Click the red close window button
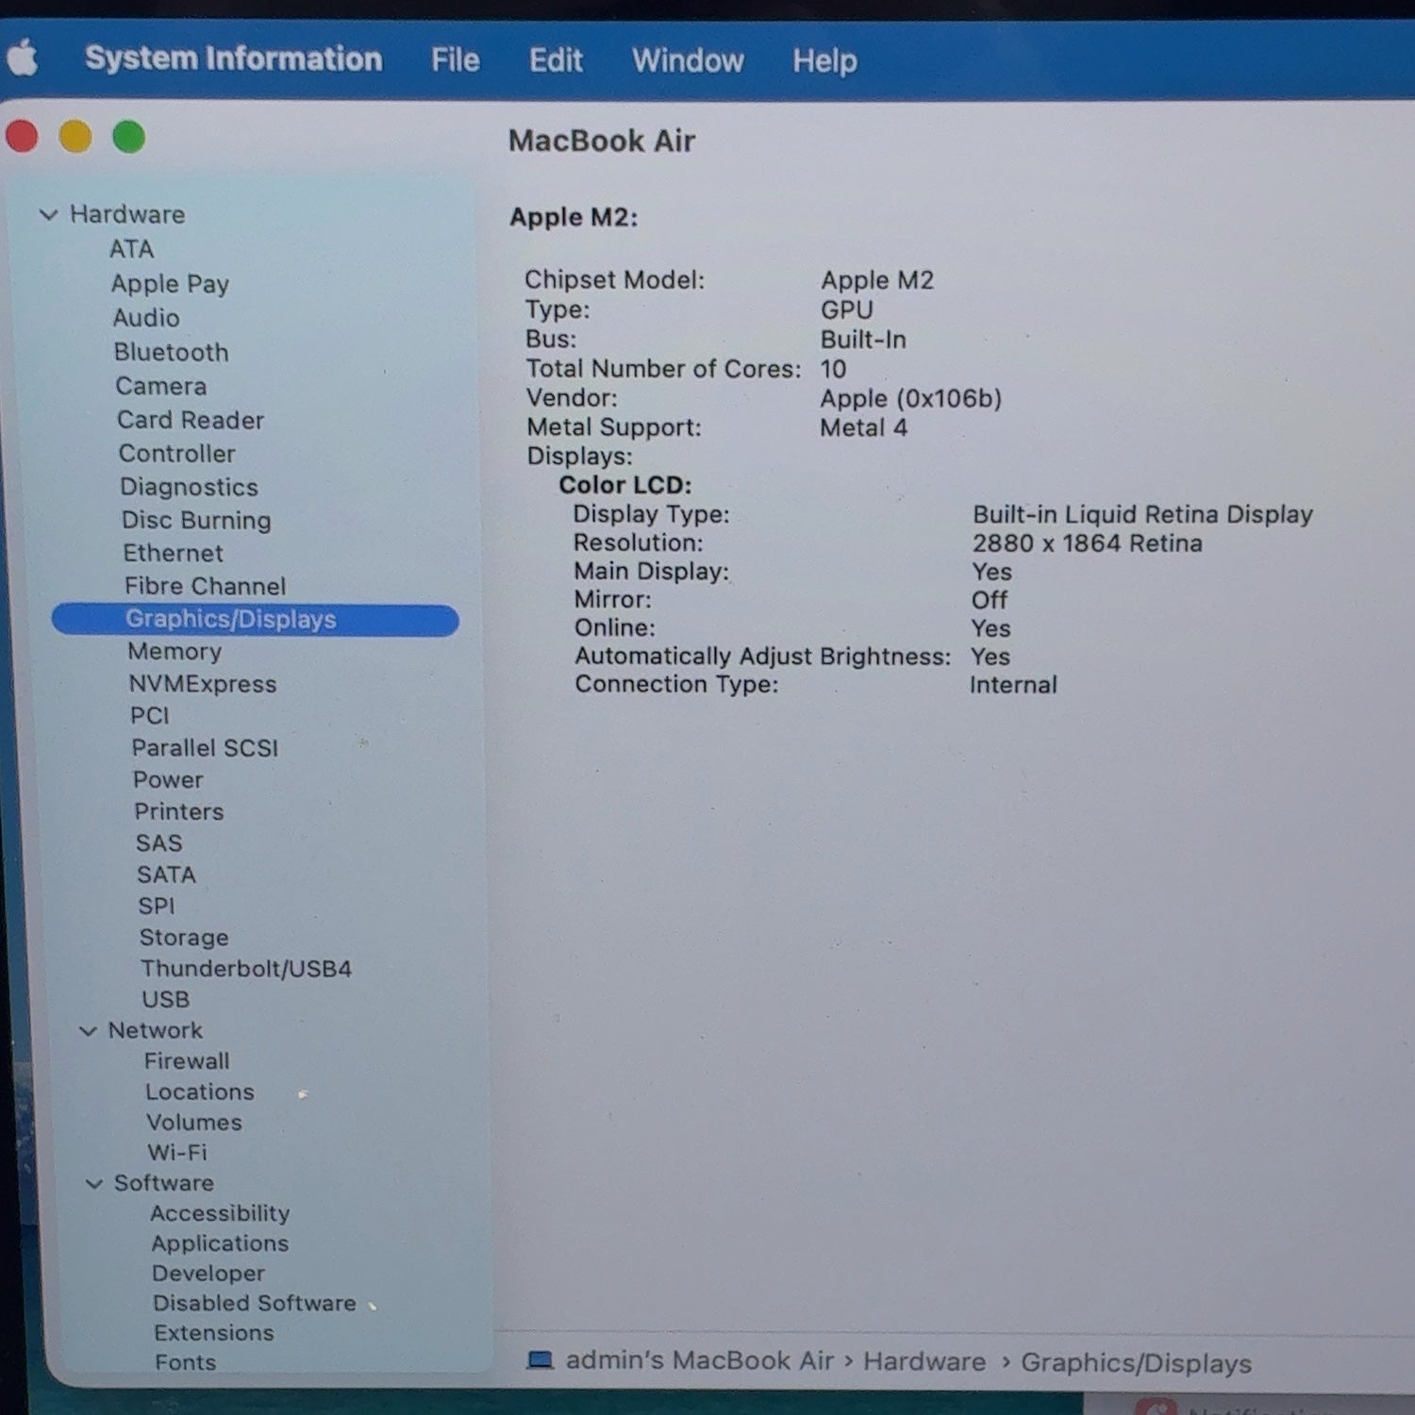Screen dimensions: 1415x1415 22,137
